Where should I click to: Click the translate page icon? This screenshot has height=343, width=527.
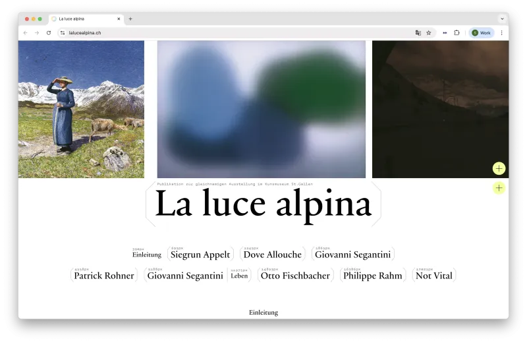click(x=418, y=32)
